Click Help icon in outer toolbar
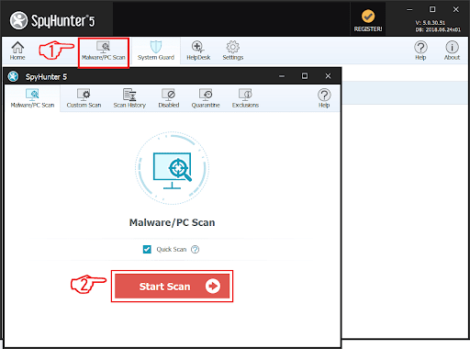 (x=420, y=51)
